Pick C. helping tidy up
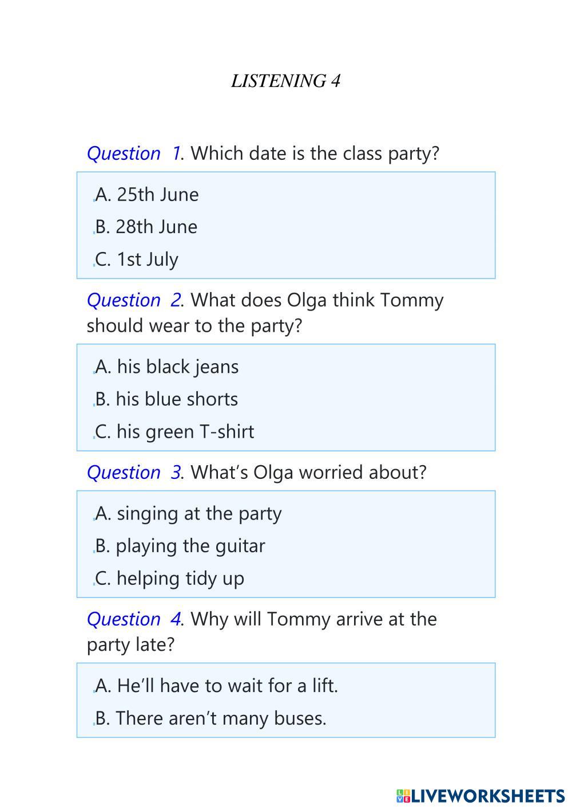 tap(170, 579)
